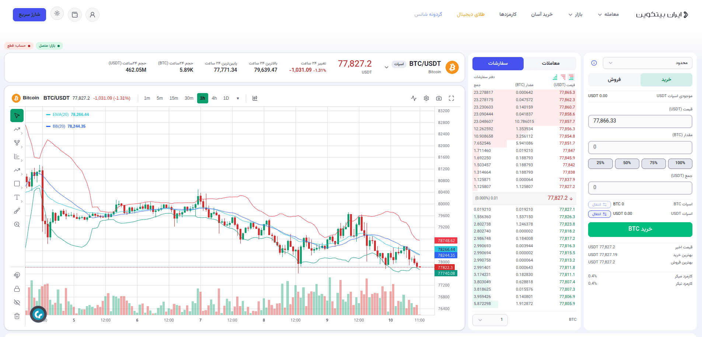
Task: Open the طلای دیجیتال menu item
Action: (x=471, y=14)
